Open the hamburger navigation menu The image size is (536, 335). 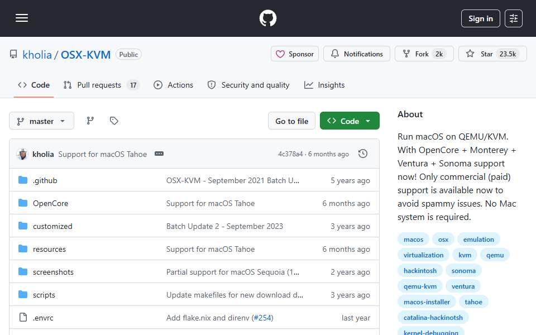tap(22, 18)
